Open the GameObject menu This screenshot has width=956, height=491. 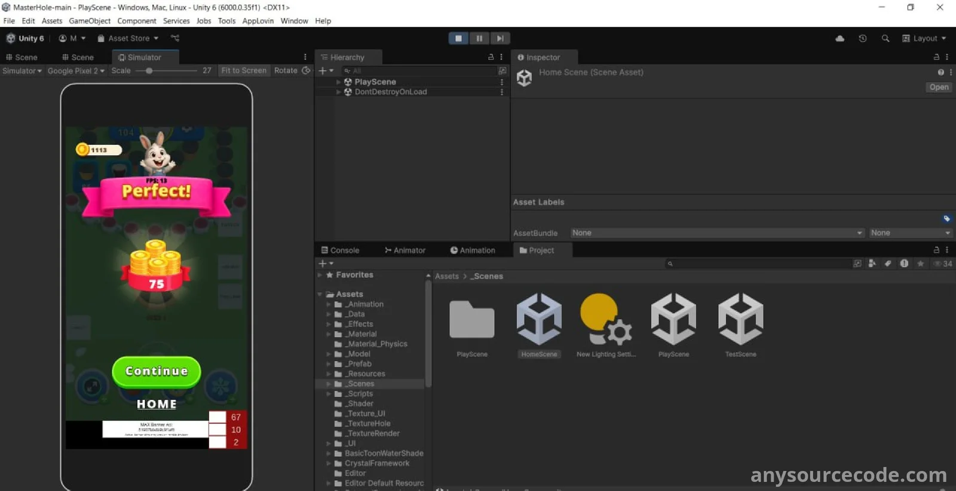click(x=90, y=21)
